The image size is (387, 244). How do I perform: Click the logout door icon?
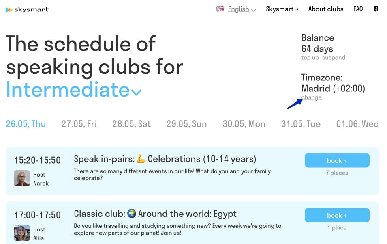tap(376, 9)
